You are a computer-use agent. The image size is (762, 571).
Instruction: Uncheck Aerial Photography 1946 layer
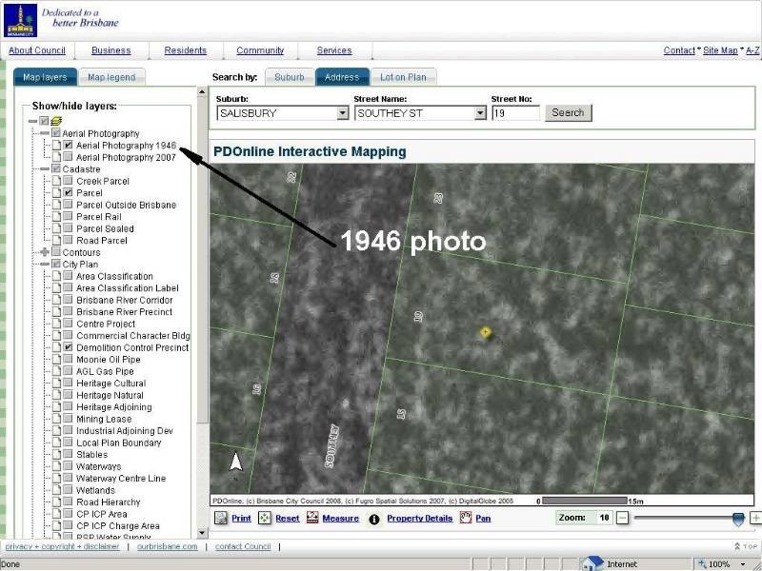[x=69, y=146]
